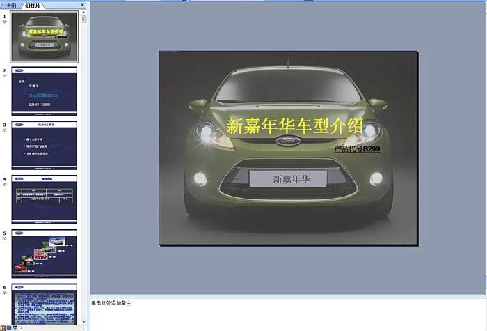Image resolution: width=487 pixels, height=331 pixels.
Task: Select slide 5 thumbnail with car photos
Action: coord(44,254)
